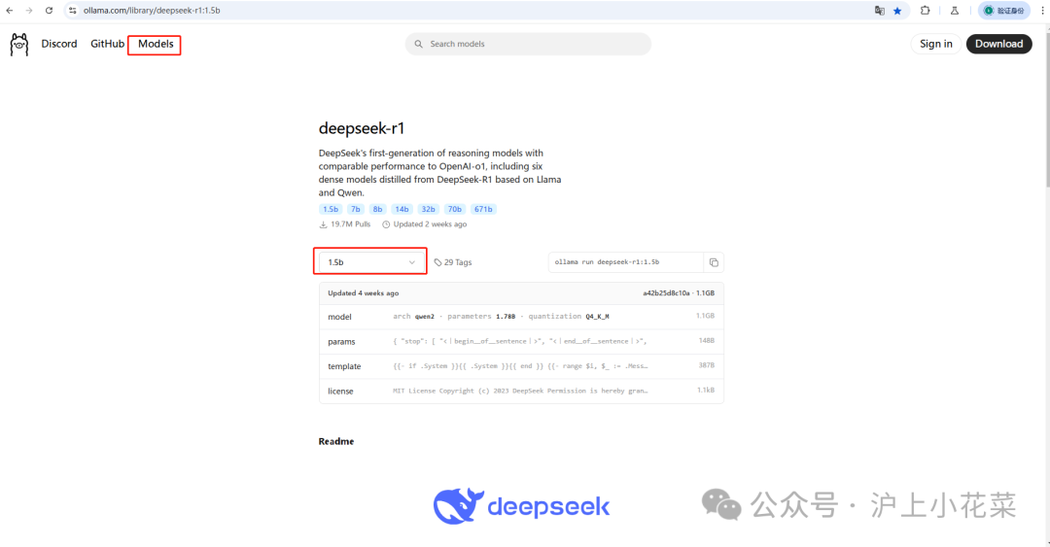
Task: Click the search magnifier icon
Action: (x=418, y=44)
